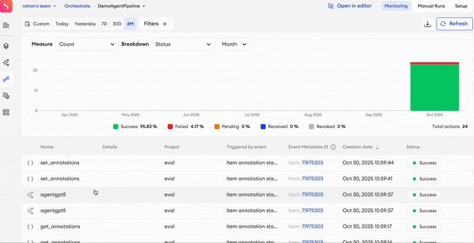Open the buildings icon in sidebar
Screen dimensions: 474x243
tap(6, 25)
